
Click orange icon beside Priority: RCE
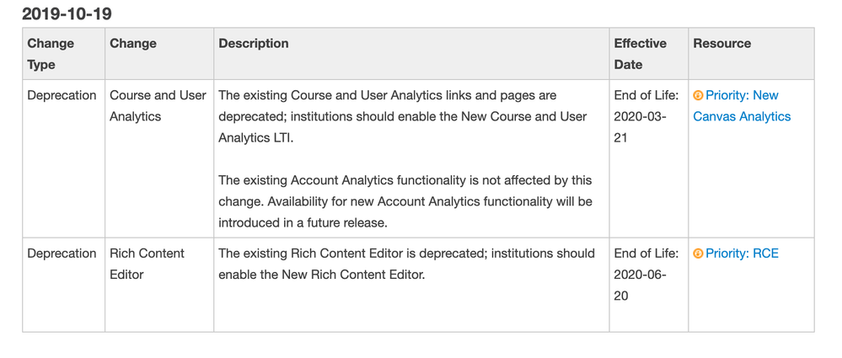click(698, 254)
